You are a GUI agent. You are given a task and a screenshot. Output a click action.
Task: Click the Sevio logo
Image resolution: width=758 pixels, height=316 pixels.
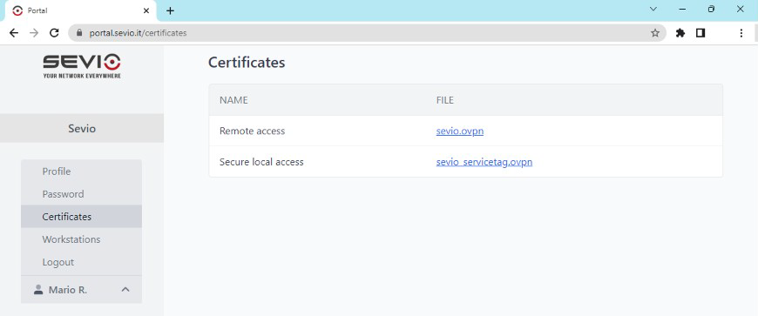pos(82,66)
